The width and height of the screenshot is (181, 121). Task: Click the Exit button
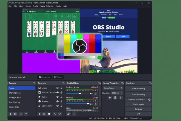pos(138,114)
